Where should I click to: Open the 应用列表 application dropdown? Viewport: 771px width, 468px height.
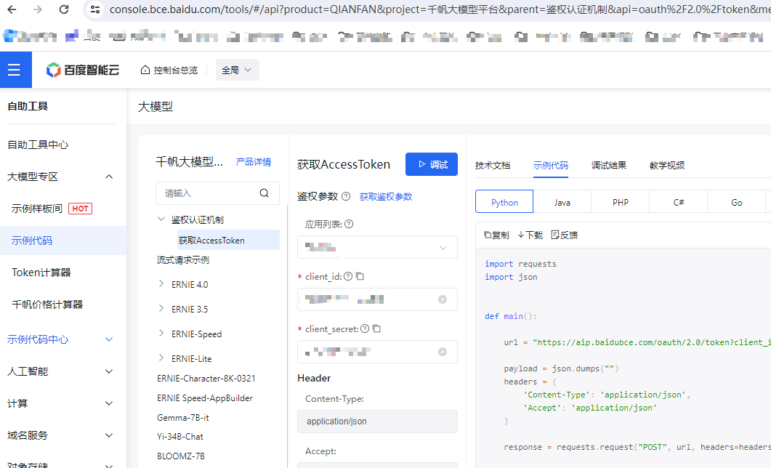point(377,247)
